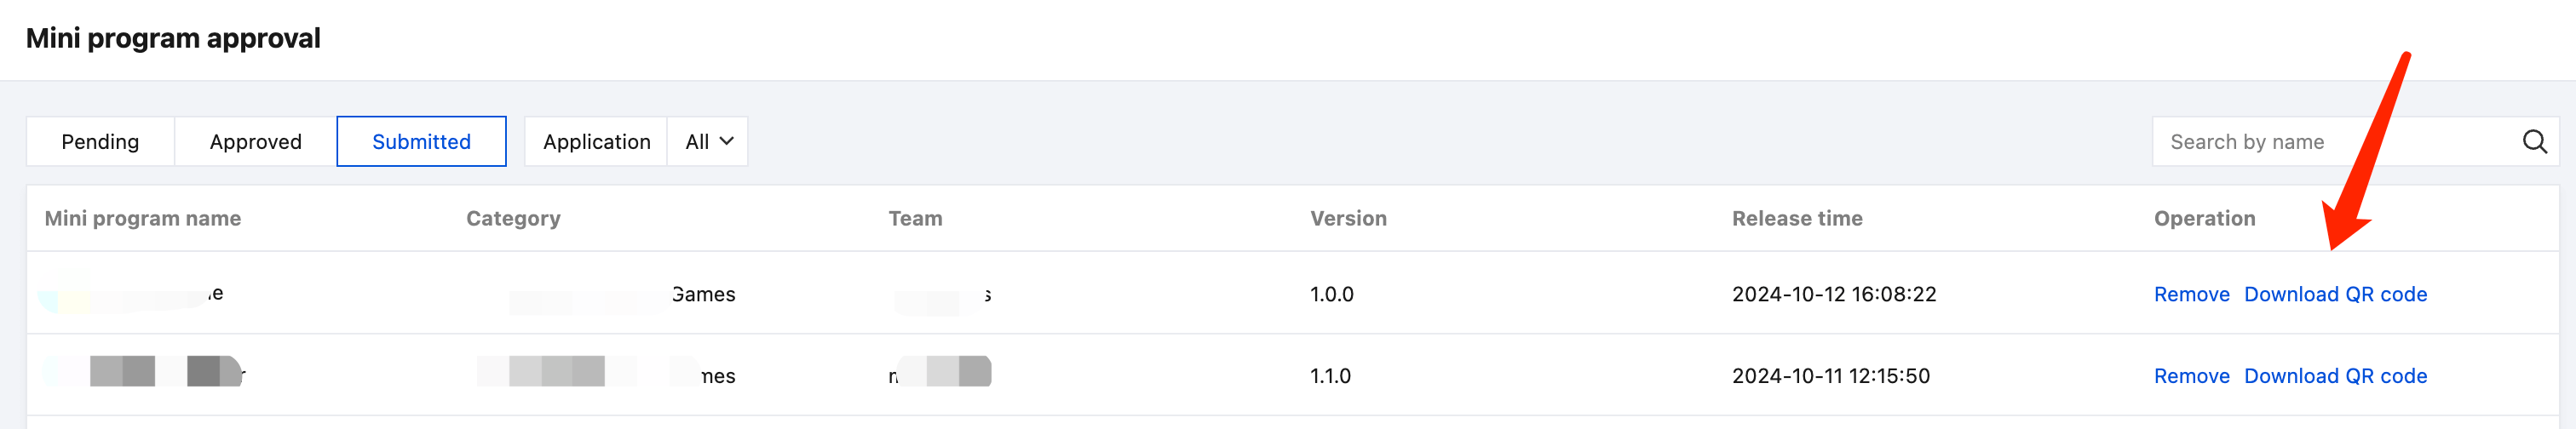Remove the version 1.0.0 mini program
The height and width of the screenshot is (429, 2576).
2191,294
